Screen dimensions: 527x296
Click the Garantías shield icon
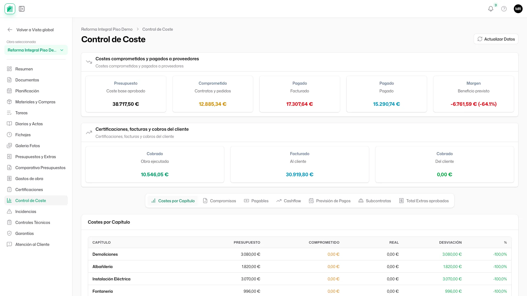(9, 233)
